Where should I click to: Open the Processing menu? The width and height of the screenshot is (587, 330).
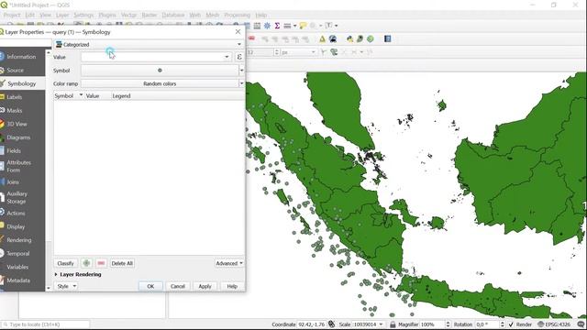click(238, 15)
